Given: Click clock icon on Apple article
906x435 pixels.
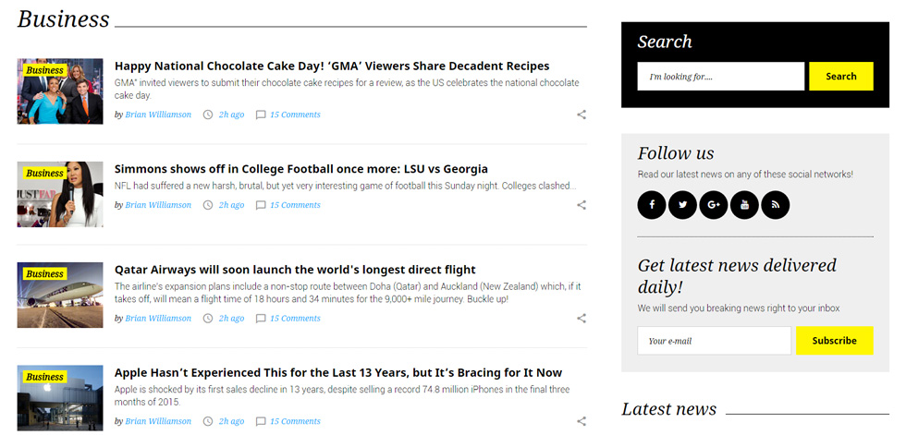Looking at the screenshot, I should pos(208,421).
